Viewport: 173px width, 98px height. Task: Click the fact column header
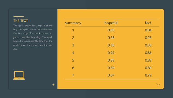pyautogui.click(x=148, y=23)
